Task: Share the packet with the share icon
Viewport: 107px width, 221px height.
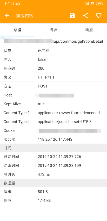Action: coord(86,16)
